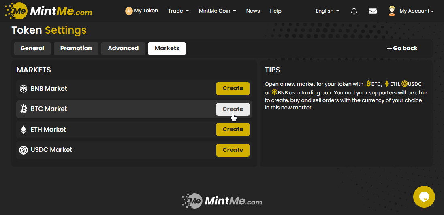The width and height of the screenshot is (444, 215).
Task: Expand the Trade dropdown menu
Action: pos(178,11)
